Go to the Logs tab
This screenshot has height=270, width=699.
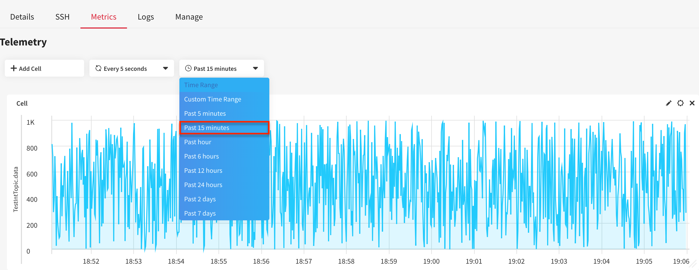(x=146, y=17)
